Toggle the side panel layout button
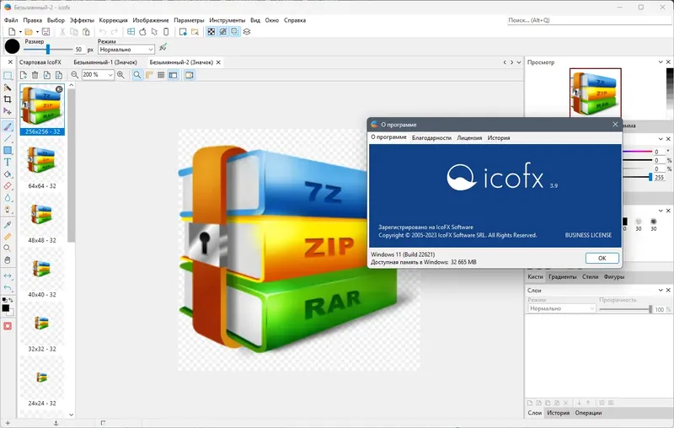The image size is (674, 428). point(174,75)
